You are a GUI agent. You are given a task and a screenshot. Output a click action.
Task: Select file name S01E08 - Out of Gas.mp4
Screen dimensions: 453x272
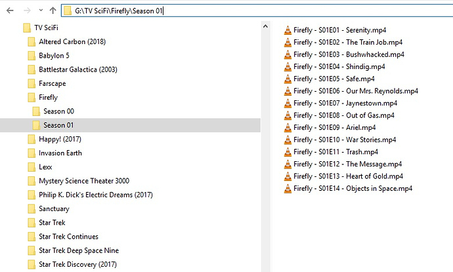point(344,115)
